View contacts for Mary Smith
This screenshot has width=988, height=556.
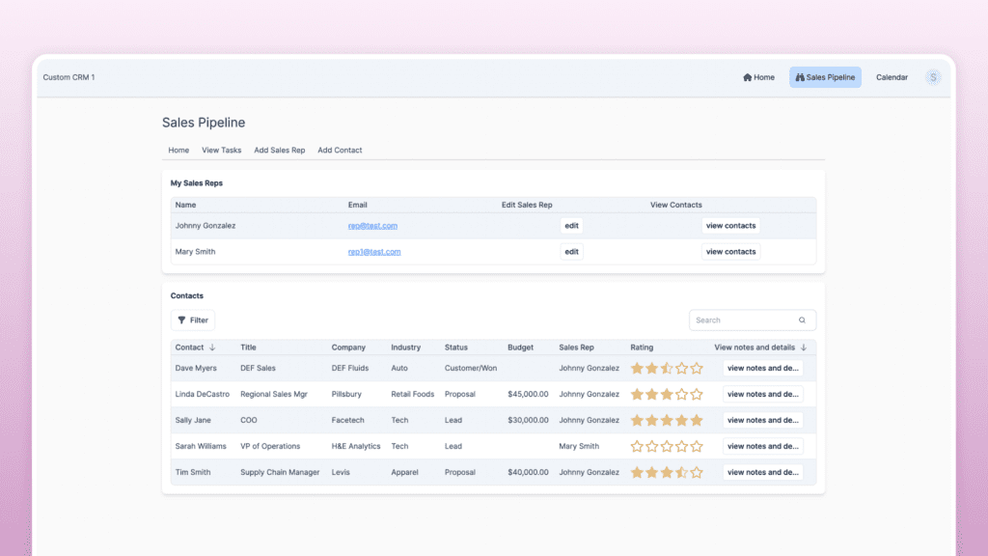tap(730, 251)
